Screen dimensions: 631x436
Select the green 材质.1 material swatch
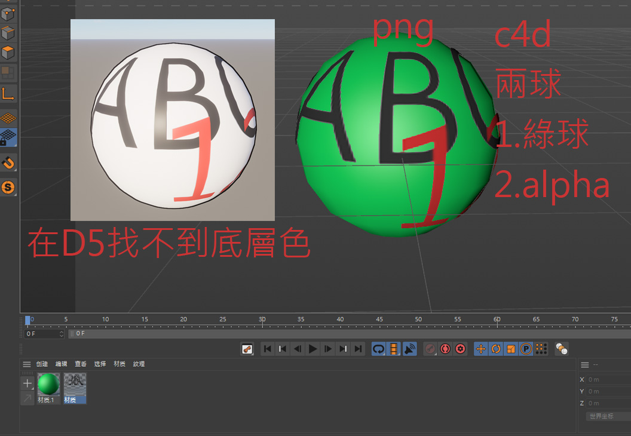[x=48, y=385]
